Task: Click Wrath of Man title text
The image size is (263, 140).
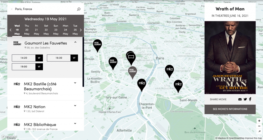Action: [x=230, y=9]
